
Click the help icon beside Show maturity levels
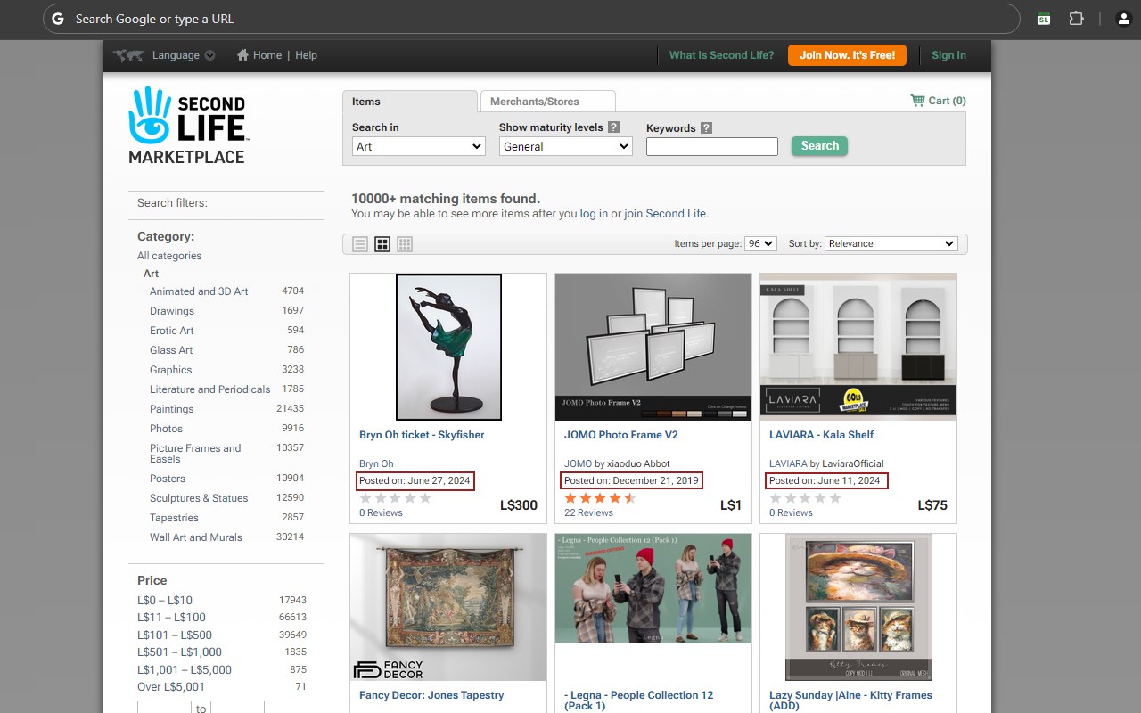[x=613, y=127]
